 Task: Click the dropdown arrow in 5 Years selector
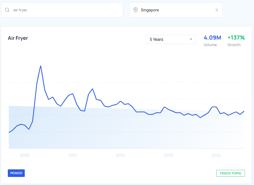click(191, 39)
